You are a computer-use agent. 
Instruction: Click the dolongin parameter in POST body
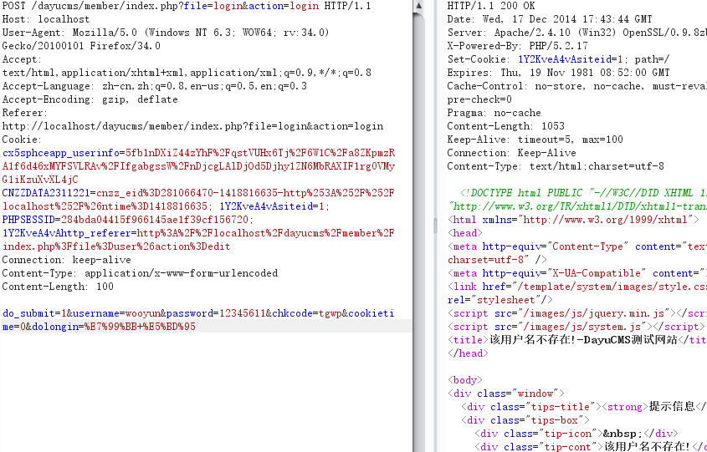click(114, 327)
